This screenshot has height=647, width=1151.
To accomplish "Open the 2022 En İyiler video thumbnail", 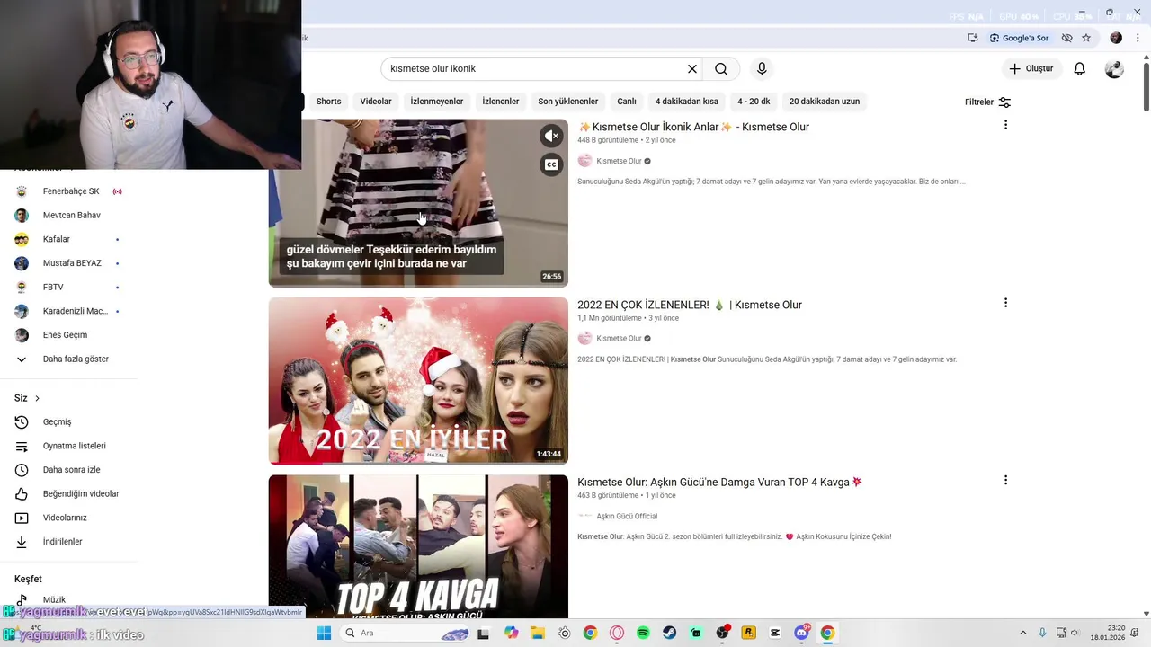I will coord(418,380).
